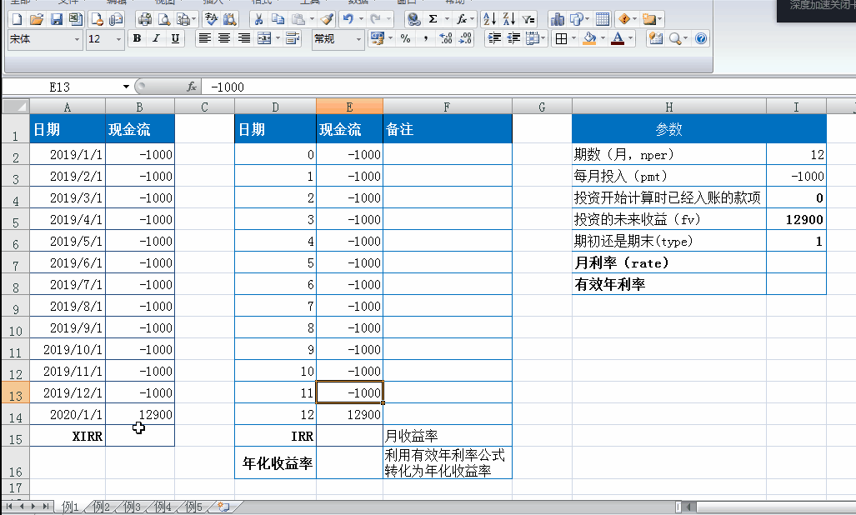Apply currency style with the coins icon
The width and height of the screenshot is (856, 515).
coord(378,38)
